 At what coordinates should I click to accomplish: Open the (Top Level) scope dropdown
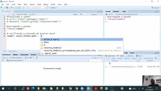pos(13,51)
